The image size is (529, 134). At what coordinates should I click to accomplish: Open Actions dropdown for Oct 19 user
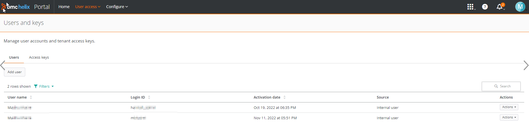click(509, 107)
